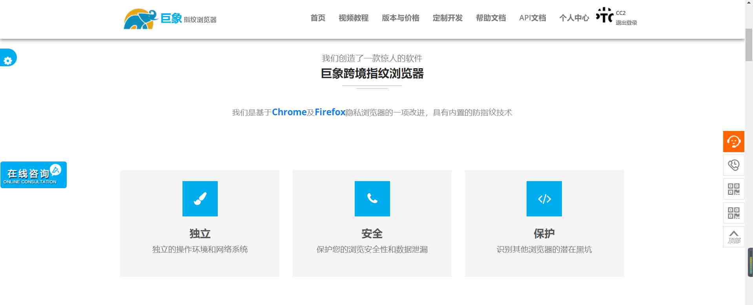Open the 帮助文档 menu item
The width and height of the screenshot is (753, 305).
point(491,18)
